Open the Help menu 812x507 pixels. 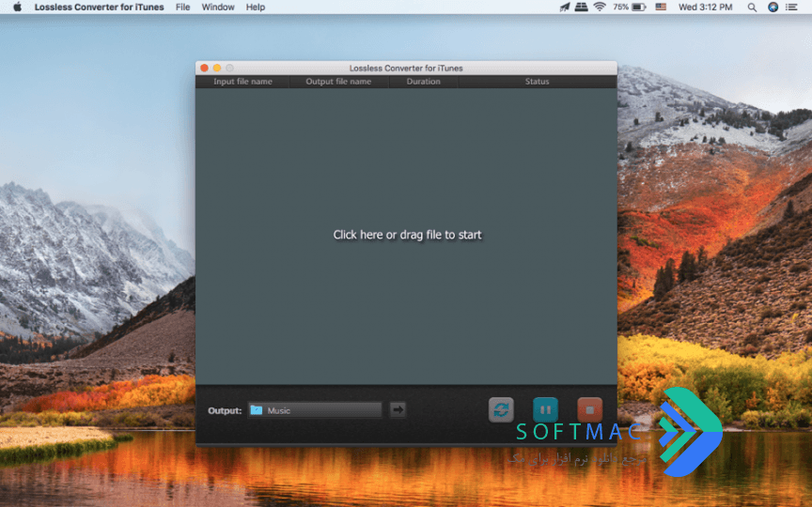(256, 8)
